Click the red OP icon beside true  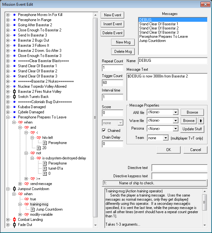click(x=27, y=199)
